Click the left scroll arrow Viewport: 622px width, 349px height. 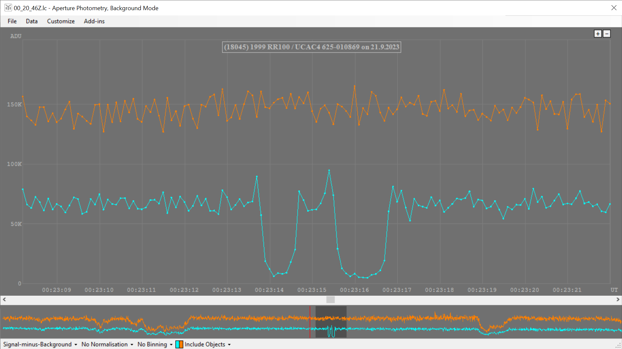coord(4,300)
